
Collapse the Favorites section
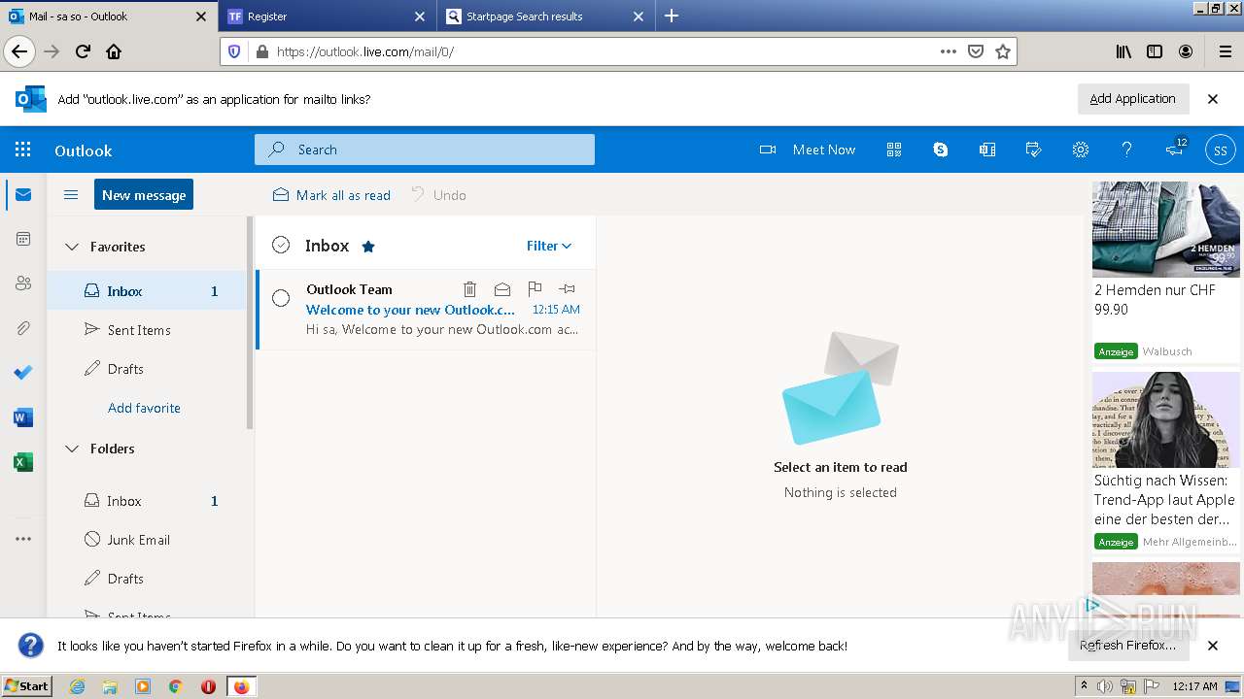72,247
